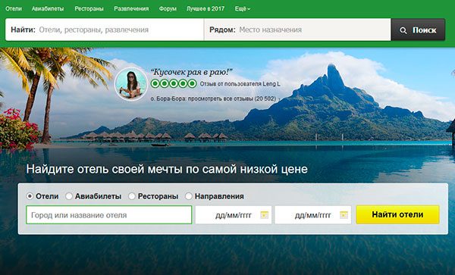Open Отзыв от пользователя Leng L link

[240, 84]
